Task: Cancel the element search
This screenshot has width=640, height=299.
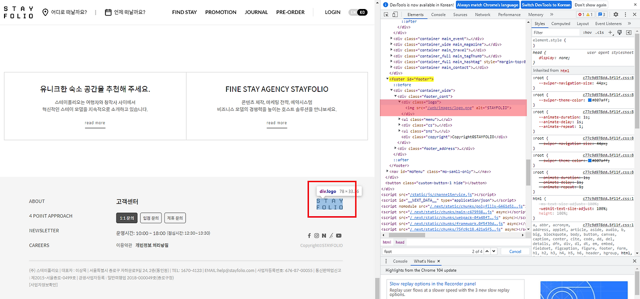Action: 515,251
